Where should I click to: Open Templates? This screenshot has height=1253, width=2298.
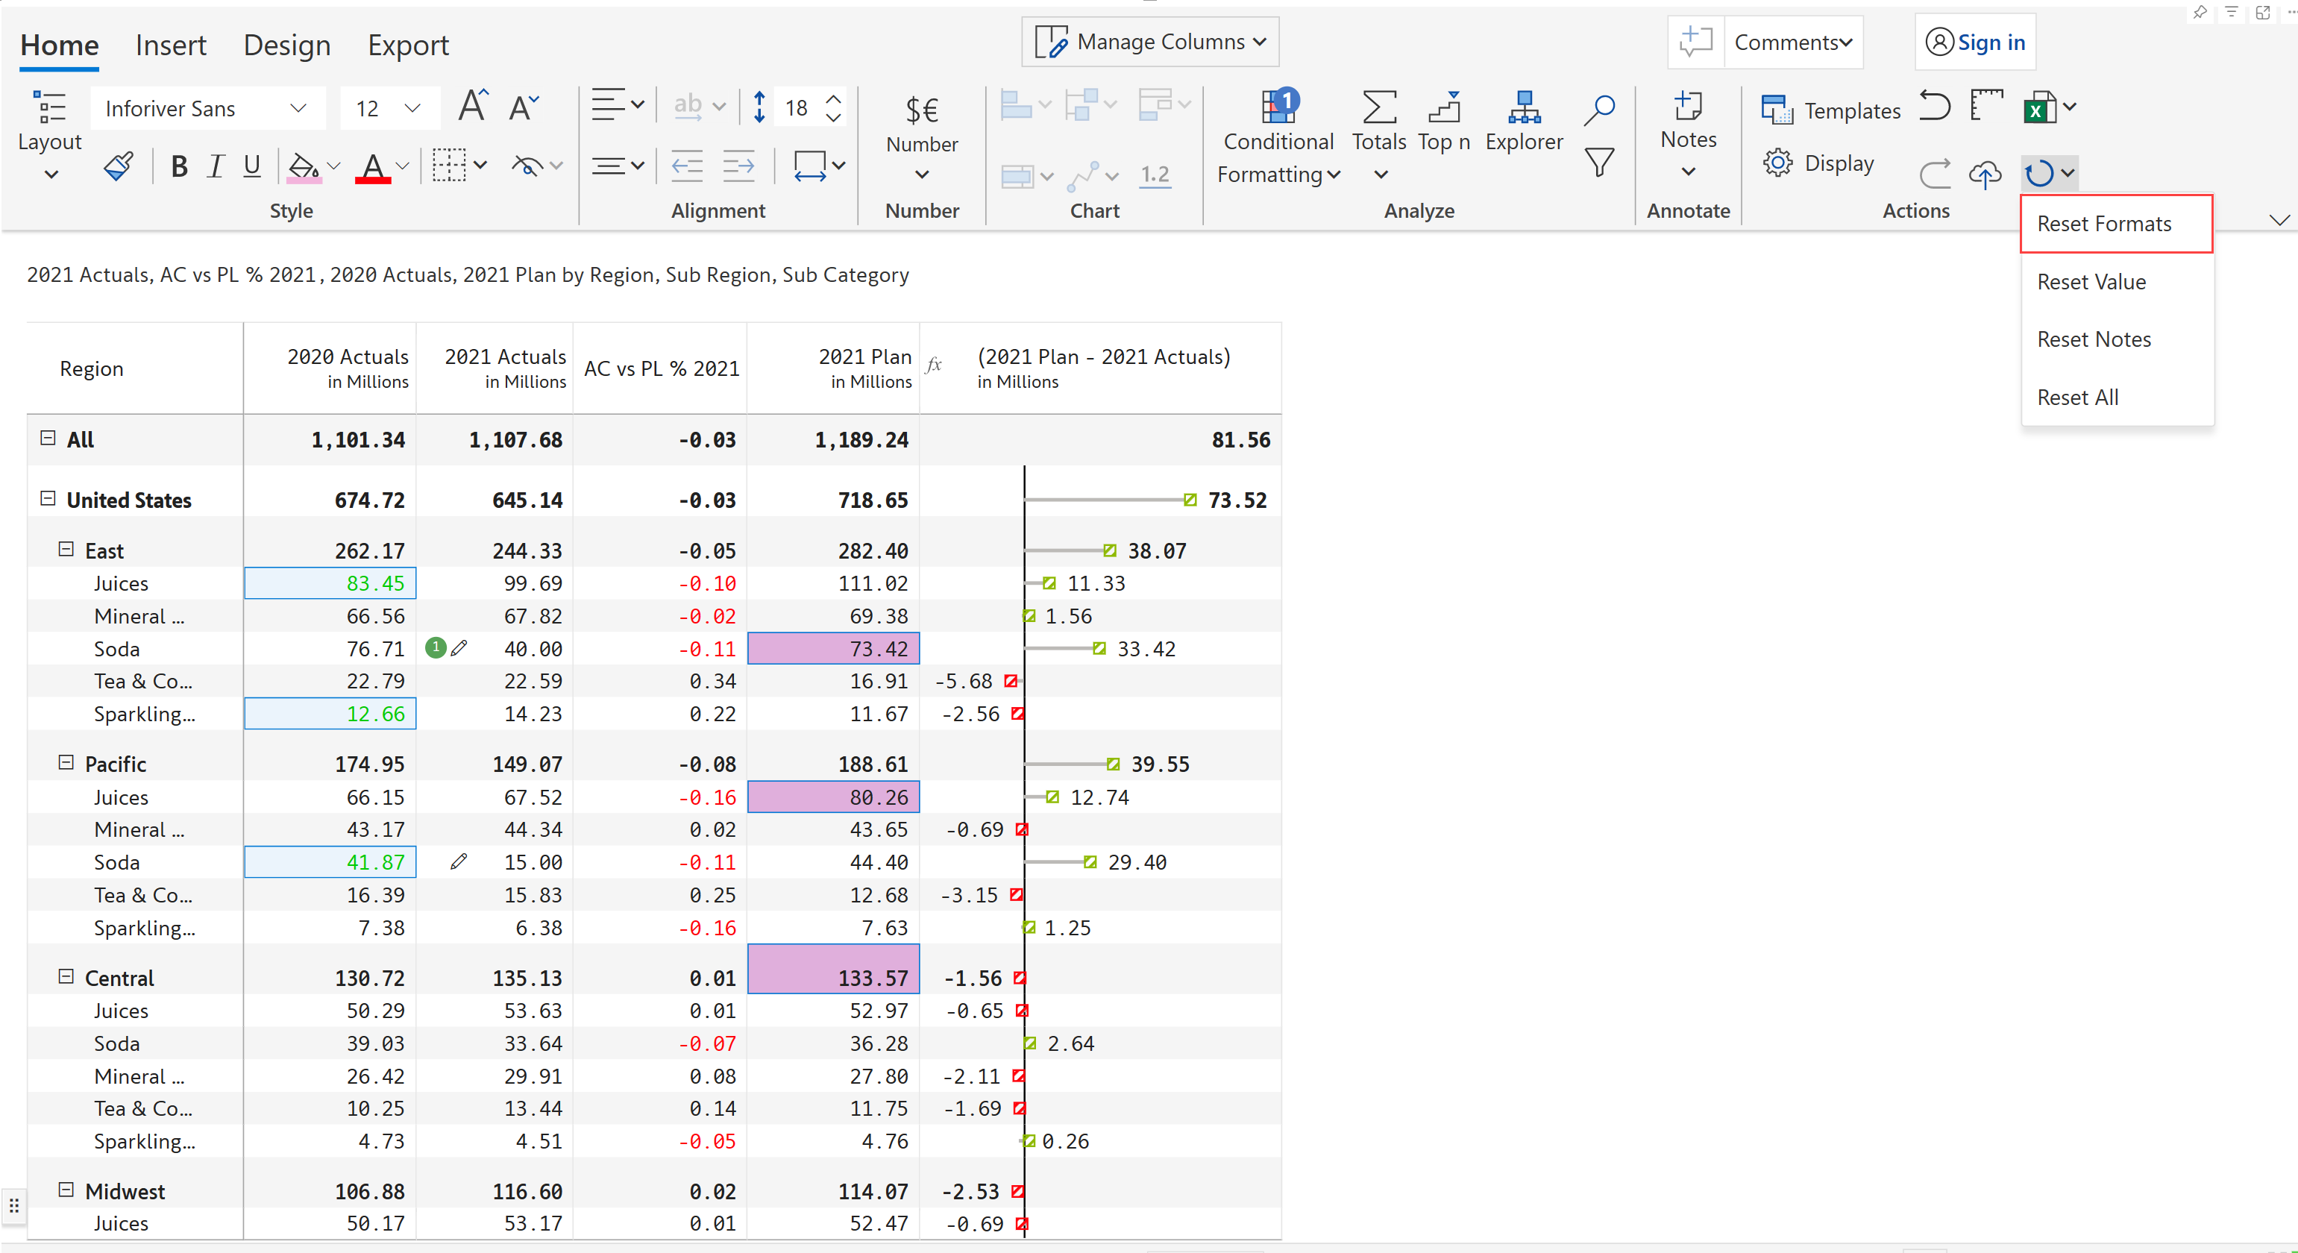tap(1830, 110)
